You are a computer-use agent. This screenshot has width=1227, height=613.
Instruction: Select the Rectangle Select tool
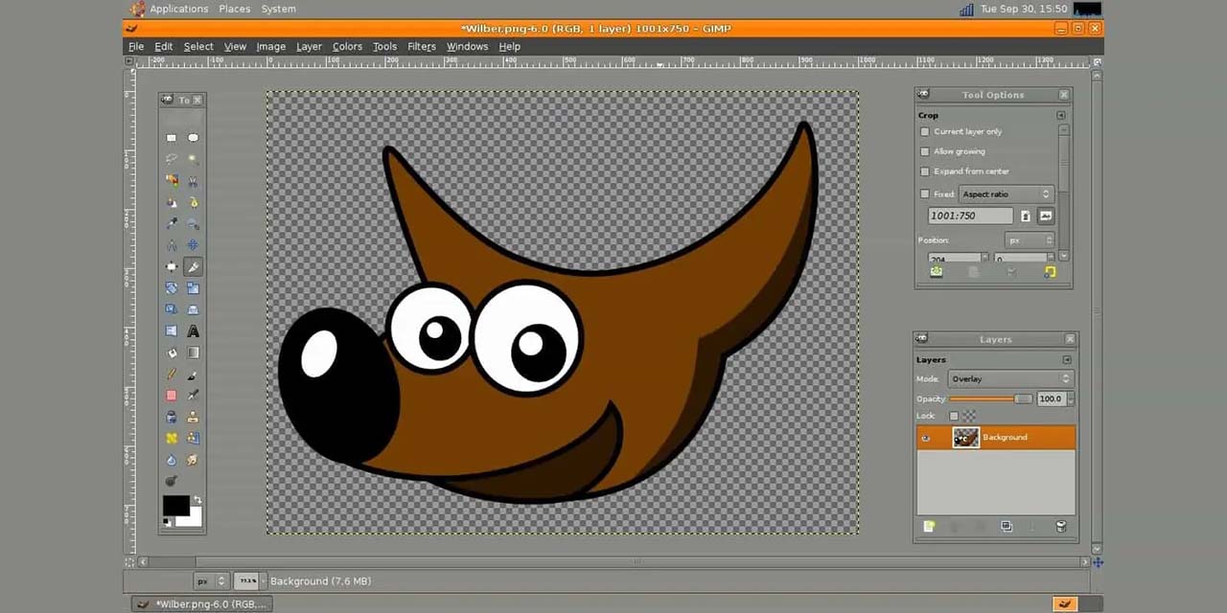pos(171,137)
